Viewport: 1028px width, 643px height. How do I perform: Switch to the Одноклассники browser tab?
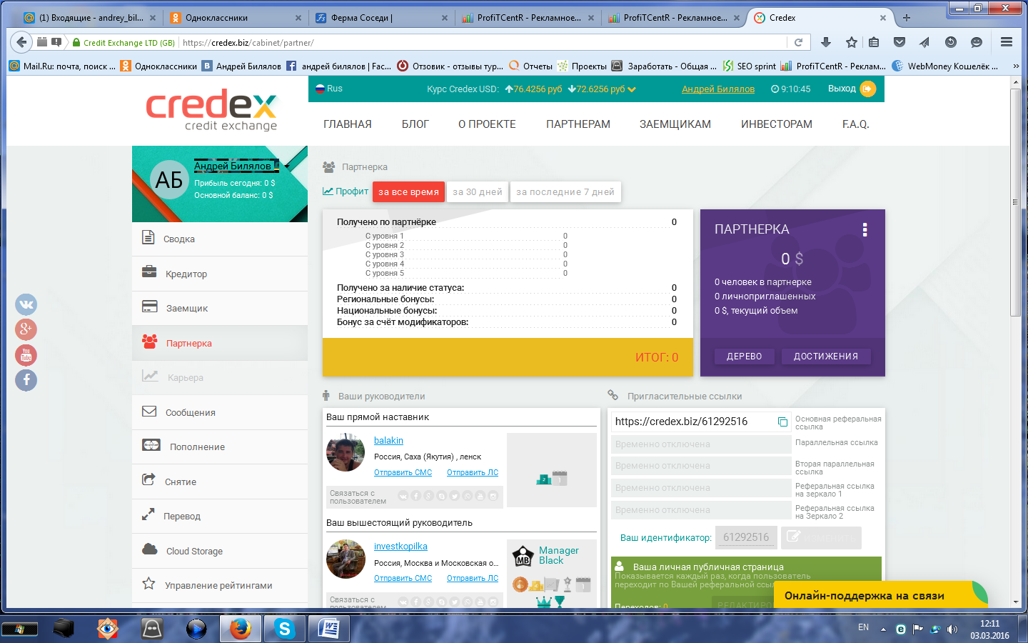[x=235, y=18]
